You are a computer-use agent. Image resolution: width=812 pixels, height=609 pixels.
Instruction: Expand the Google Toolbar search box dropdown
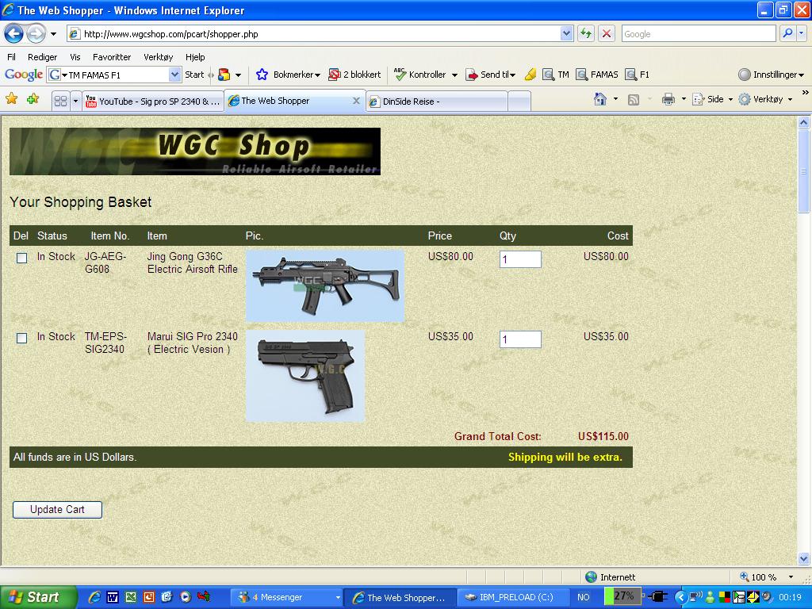tap(174, 75)
